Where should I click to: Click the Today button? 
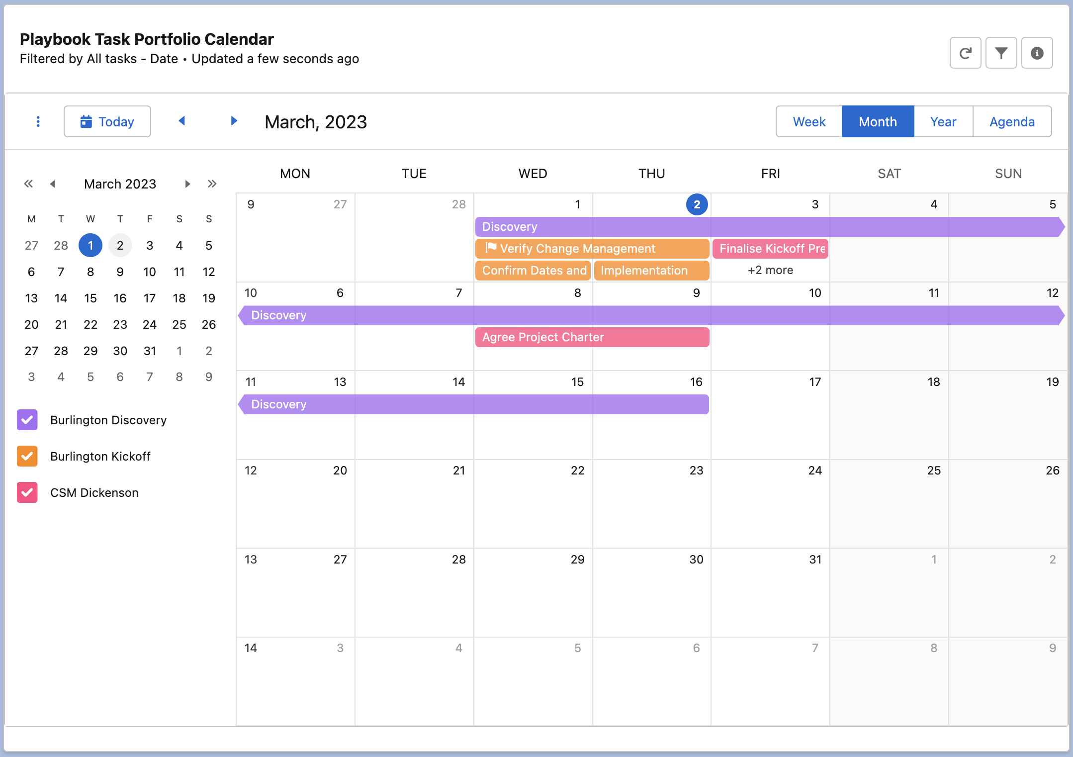(107, 121)
